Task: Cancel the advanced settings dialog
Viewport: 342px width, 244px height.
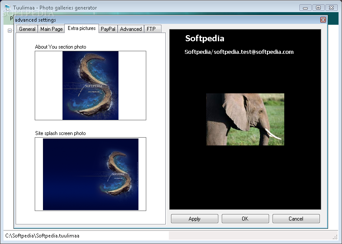Action: point(296,219)
